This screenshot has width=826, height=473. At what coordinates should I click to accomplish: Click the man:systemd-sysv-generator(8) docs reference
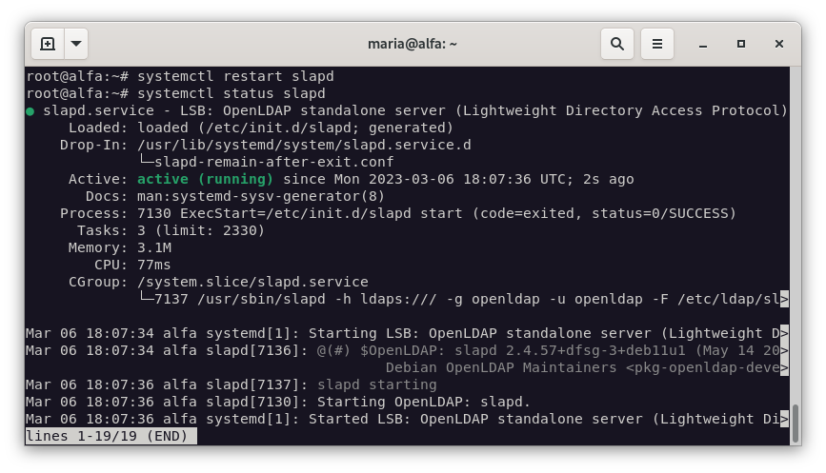point(261,196)
